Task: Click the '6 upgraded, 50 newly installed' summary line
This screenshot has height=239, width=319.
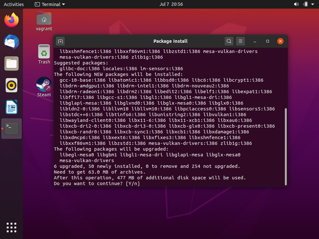Action: (x=147, y=166)
